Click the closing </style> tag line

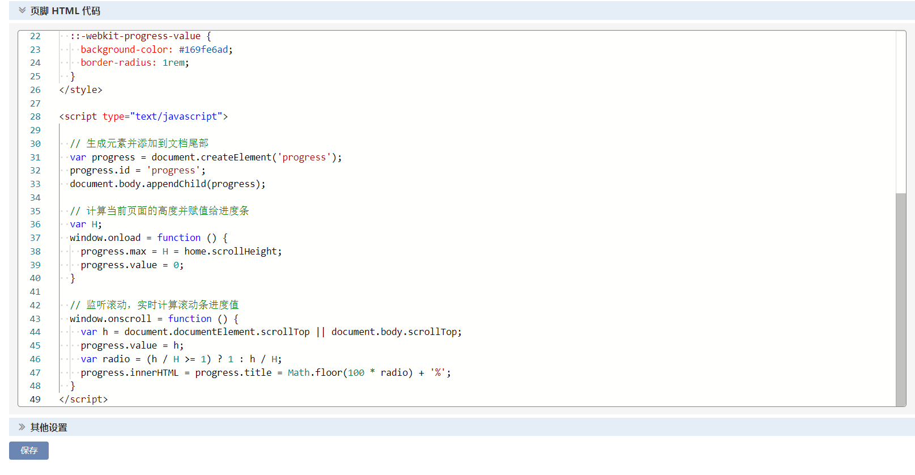(81, 90)
